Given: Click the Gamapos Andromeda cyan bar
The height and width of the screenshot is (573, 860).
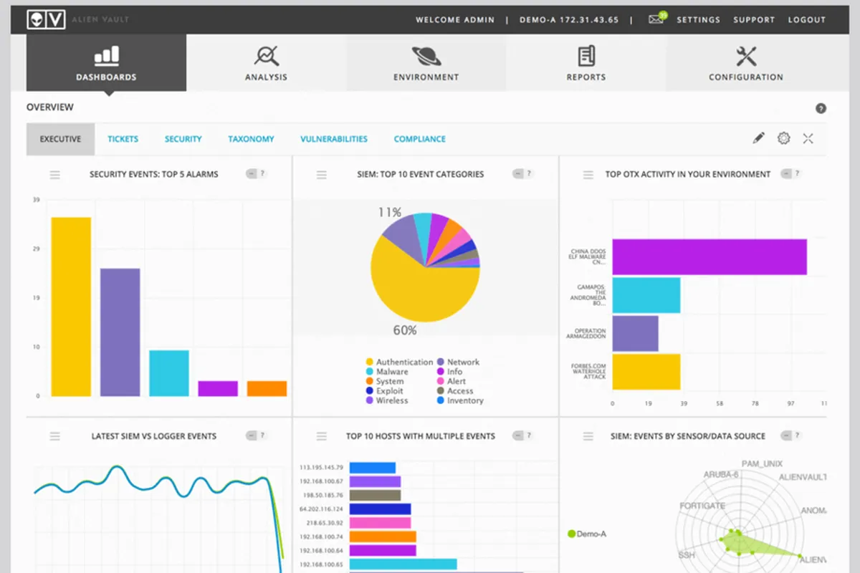Looking at the screenshot, I should pos(646,295).
